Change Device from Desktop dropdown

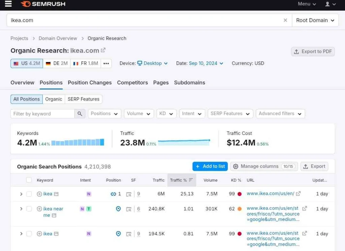point(152,63)
